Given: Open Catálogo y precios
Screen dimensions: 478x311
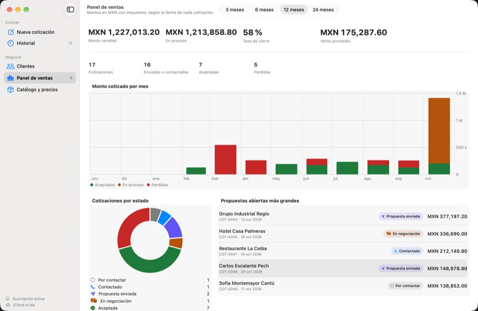Looking at the screenshot, I should [x=40, y=90].
